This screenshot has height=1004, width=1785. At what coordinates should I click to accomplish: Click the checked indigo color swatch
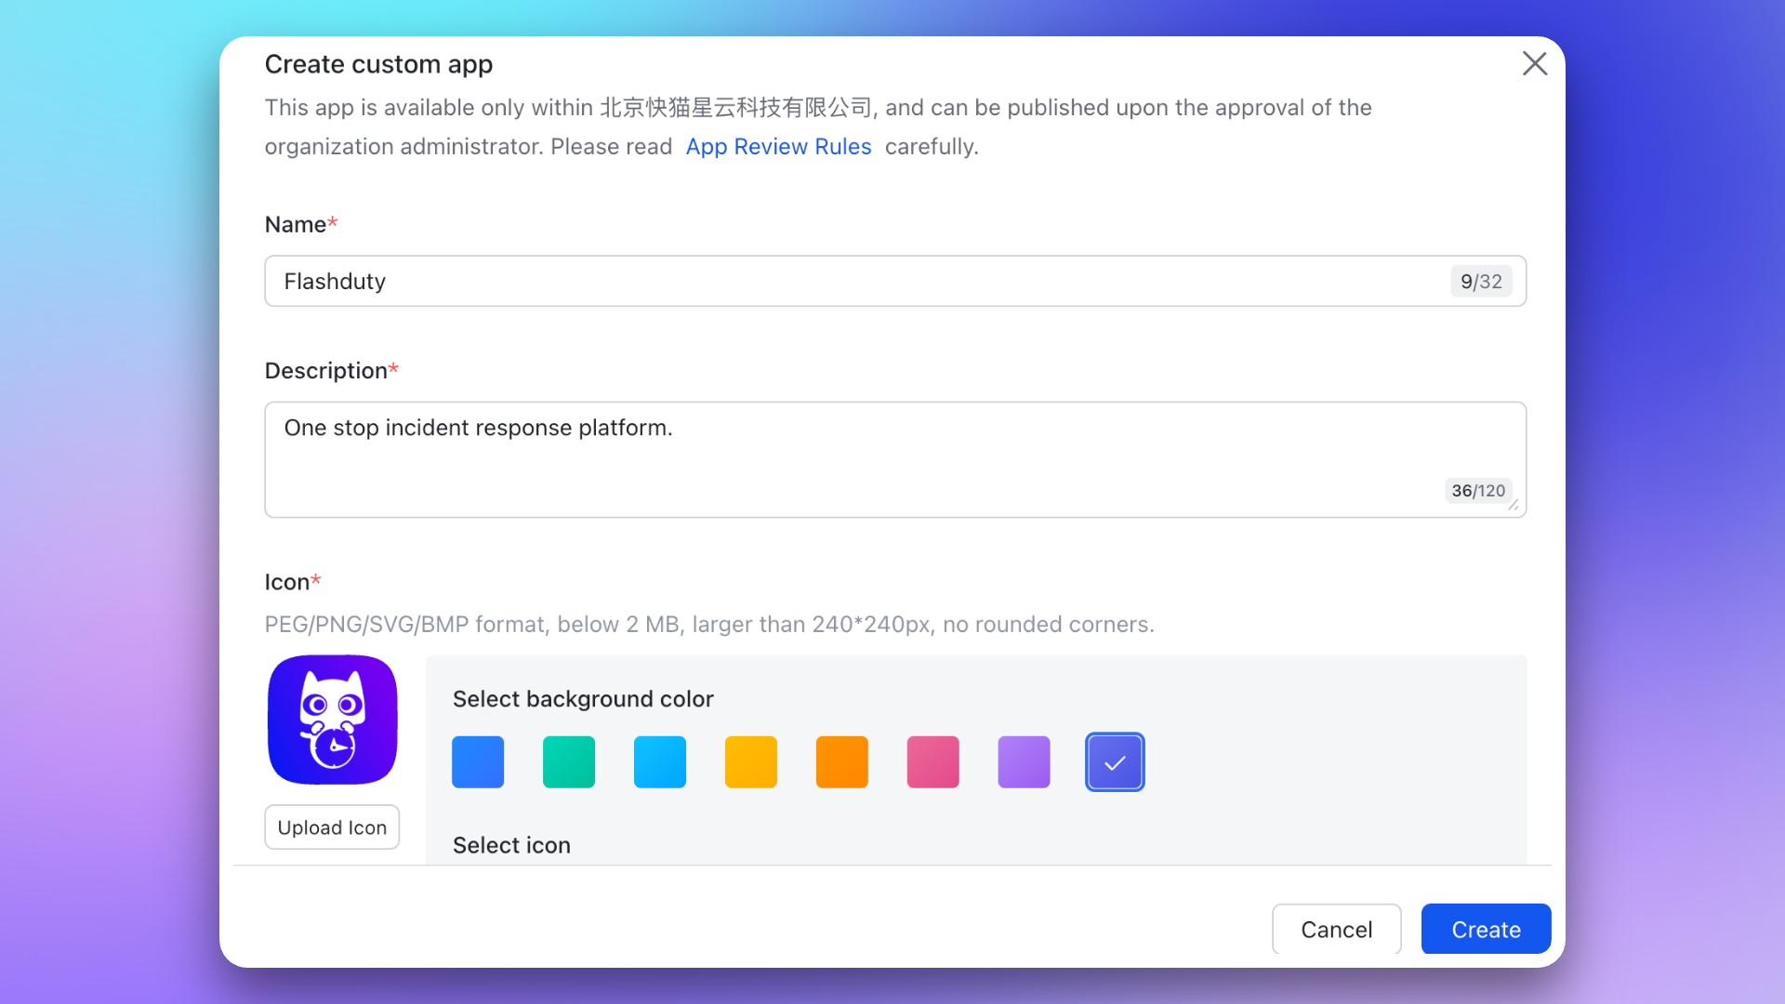click(x=1115, y=762)
